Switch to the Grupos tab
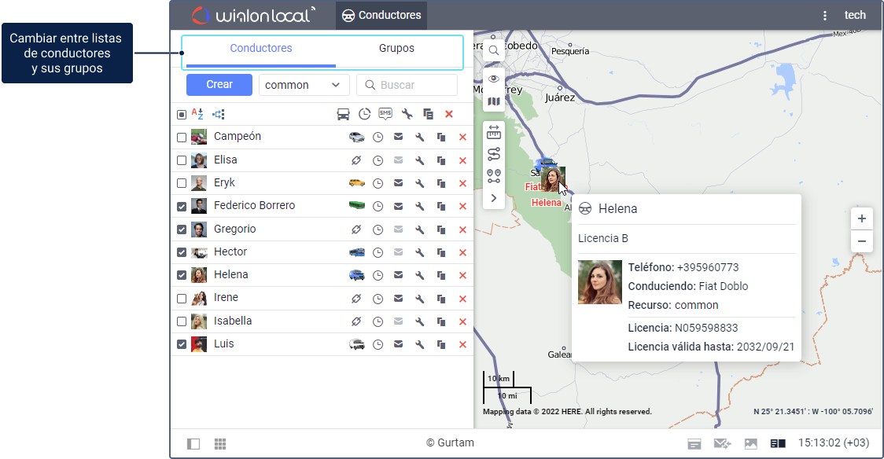 [396, 49]
